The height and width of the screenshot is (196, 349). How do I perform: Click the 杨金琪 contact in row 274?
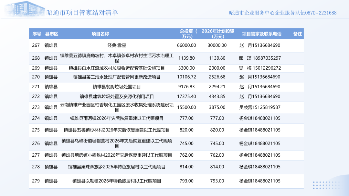[x=260, y=118]
